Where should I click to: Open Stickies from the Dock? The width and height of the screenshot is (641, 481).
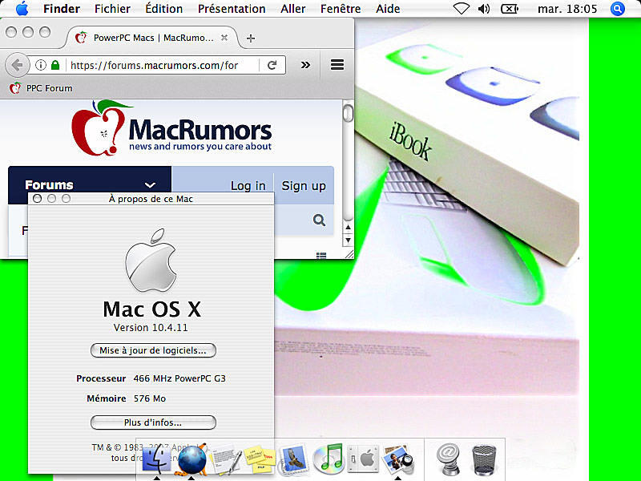(260, 459)
